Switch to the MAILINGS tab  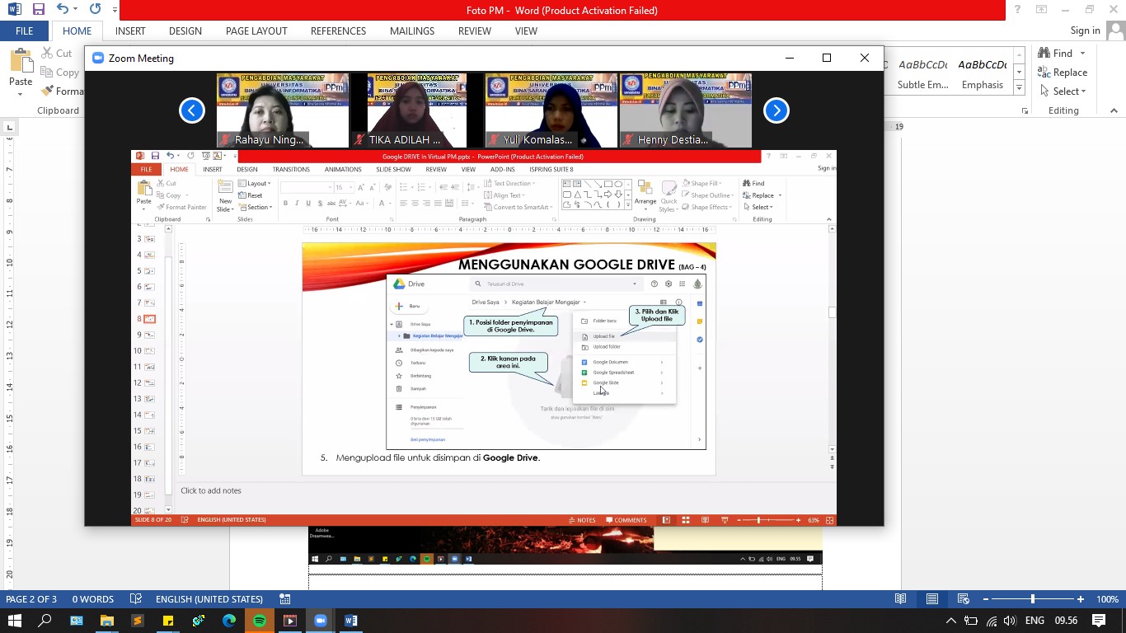(412, 30)
